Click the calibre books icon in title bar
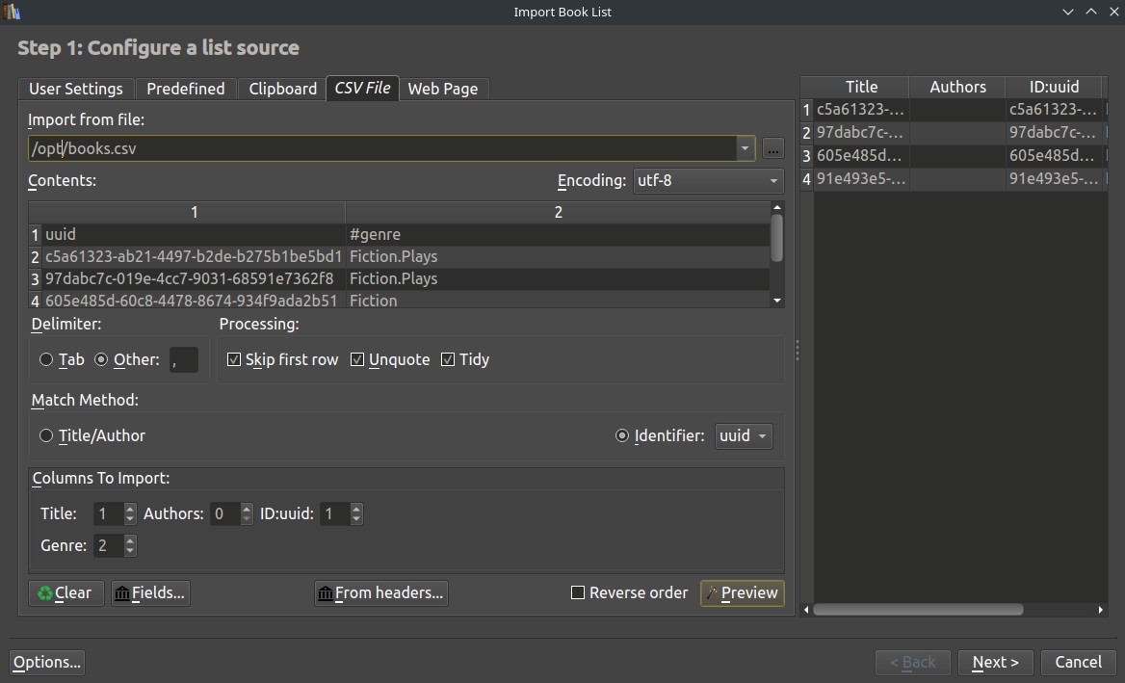This screenshot has width=1125, height=683. [x=12, y=12]
